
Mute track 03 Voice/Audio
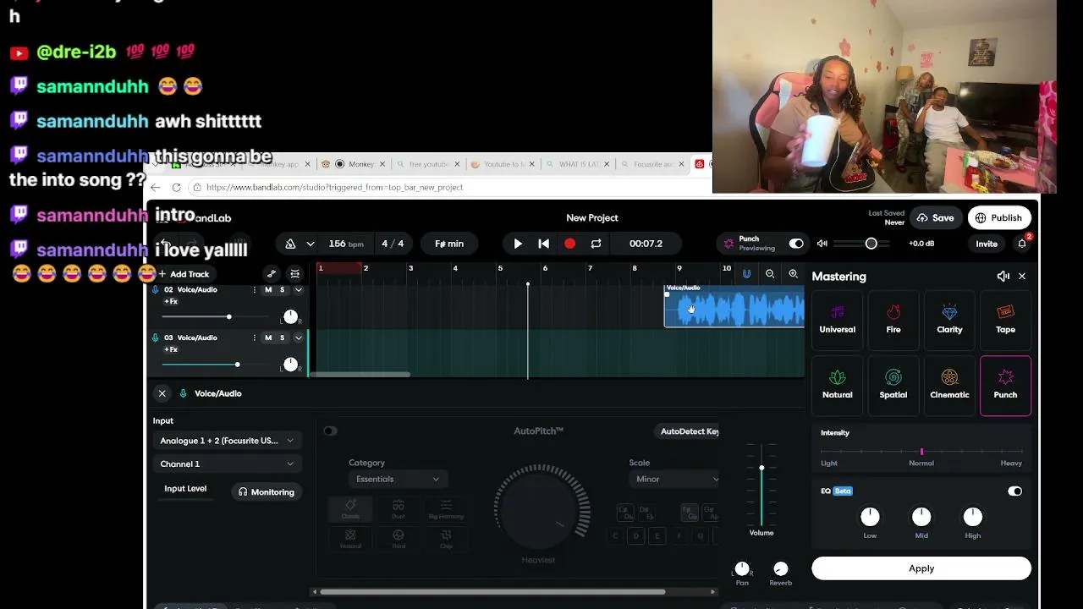268,338
